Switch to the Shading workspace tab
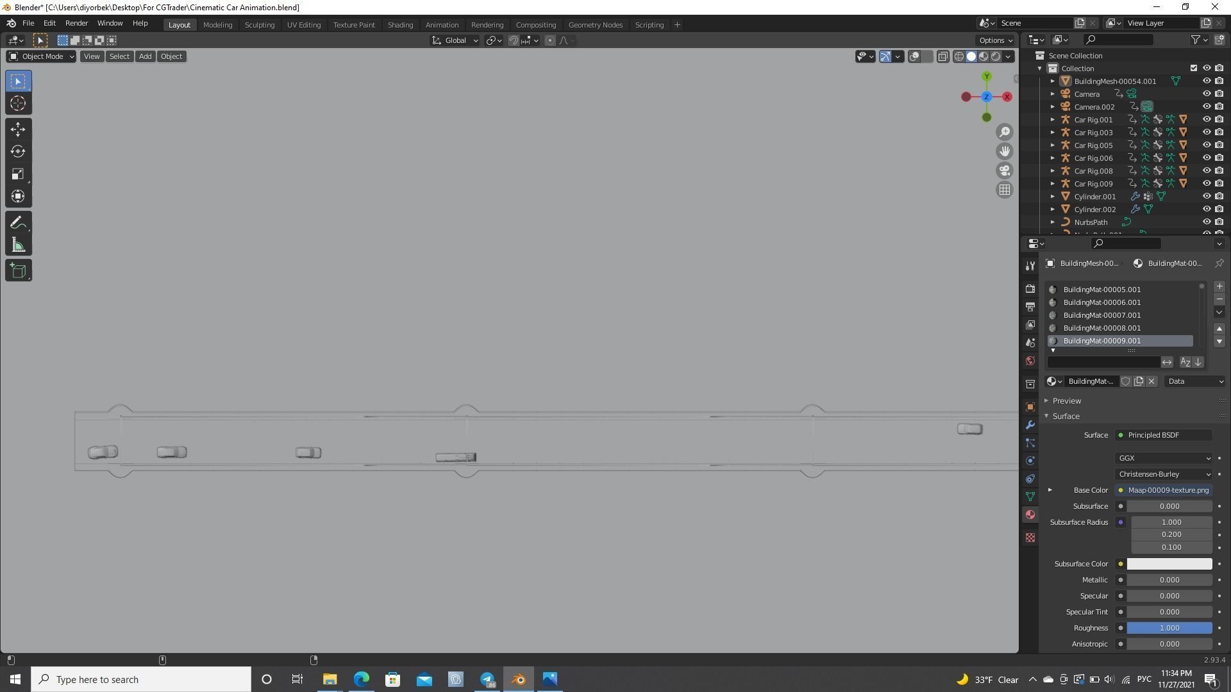The image size is (1231, 692). pos(400,24)
